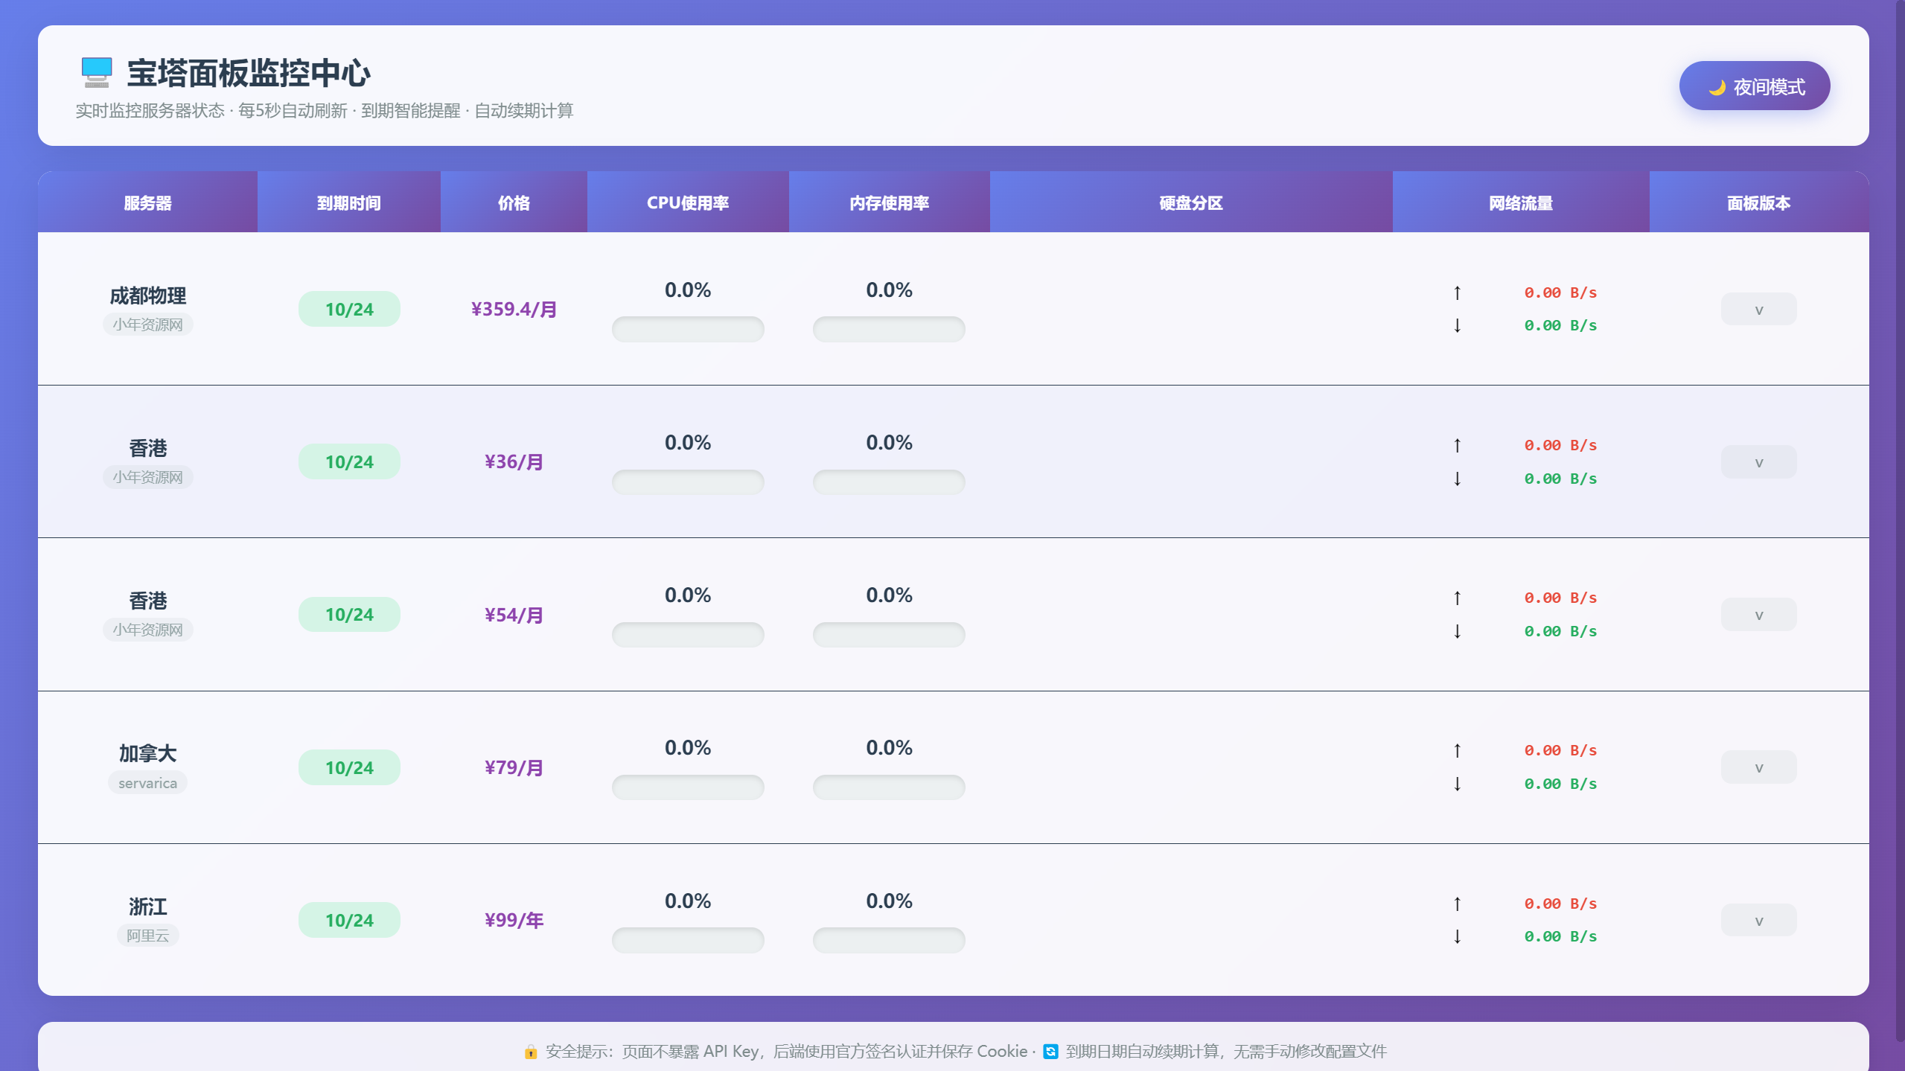This screenshot has width=1905, height=1071.
Task: Click upload arrow icon in 浙江 row
Action: click(x=1457, y=904)
